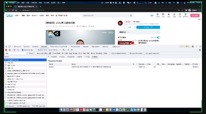Open the Preview tab of request details
This screenshot has width=206, height=114.
coord(62,57)
